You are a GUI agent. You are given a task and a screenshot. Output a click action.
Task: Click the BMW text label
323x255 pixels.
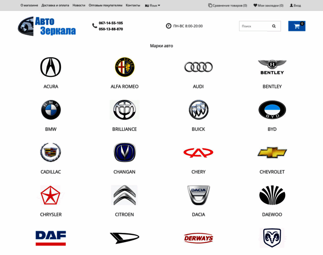tap(51, 129)
